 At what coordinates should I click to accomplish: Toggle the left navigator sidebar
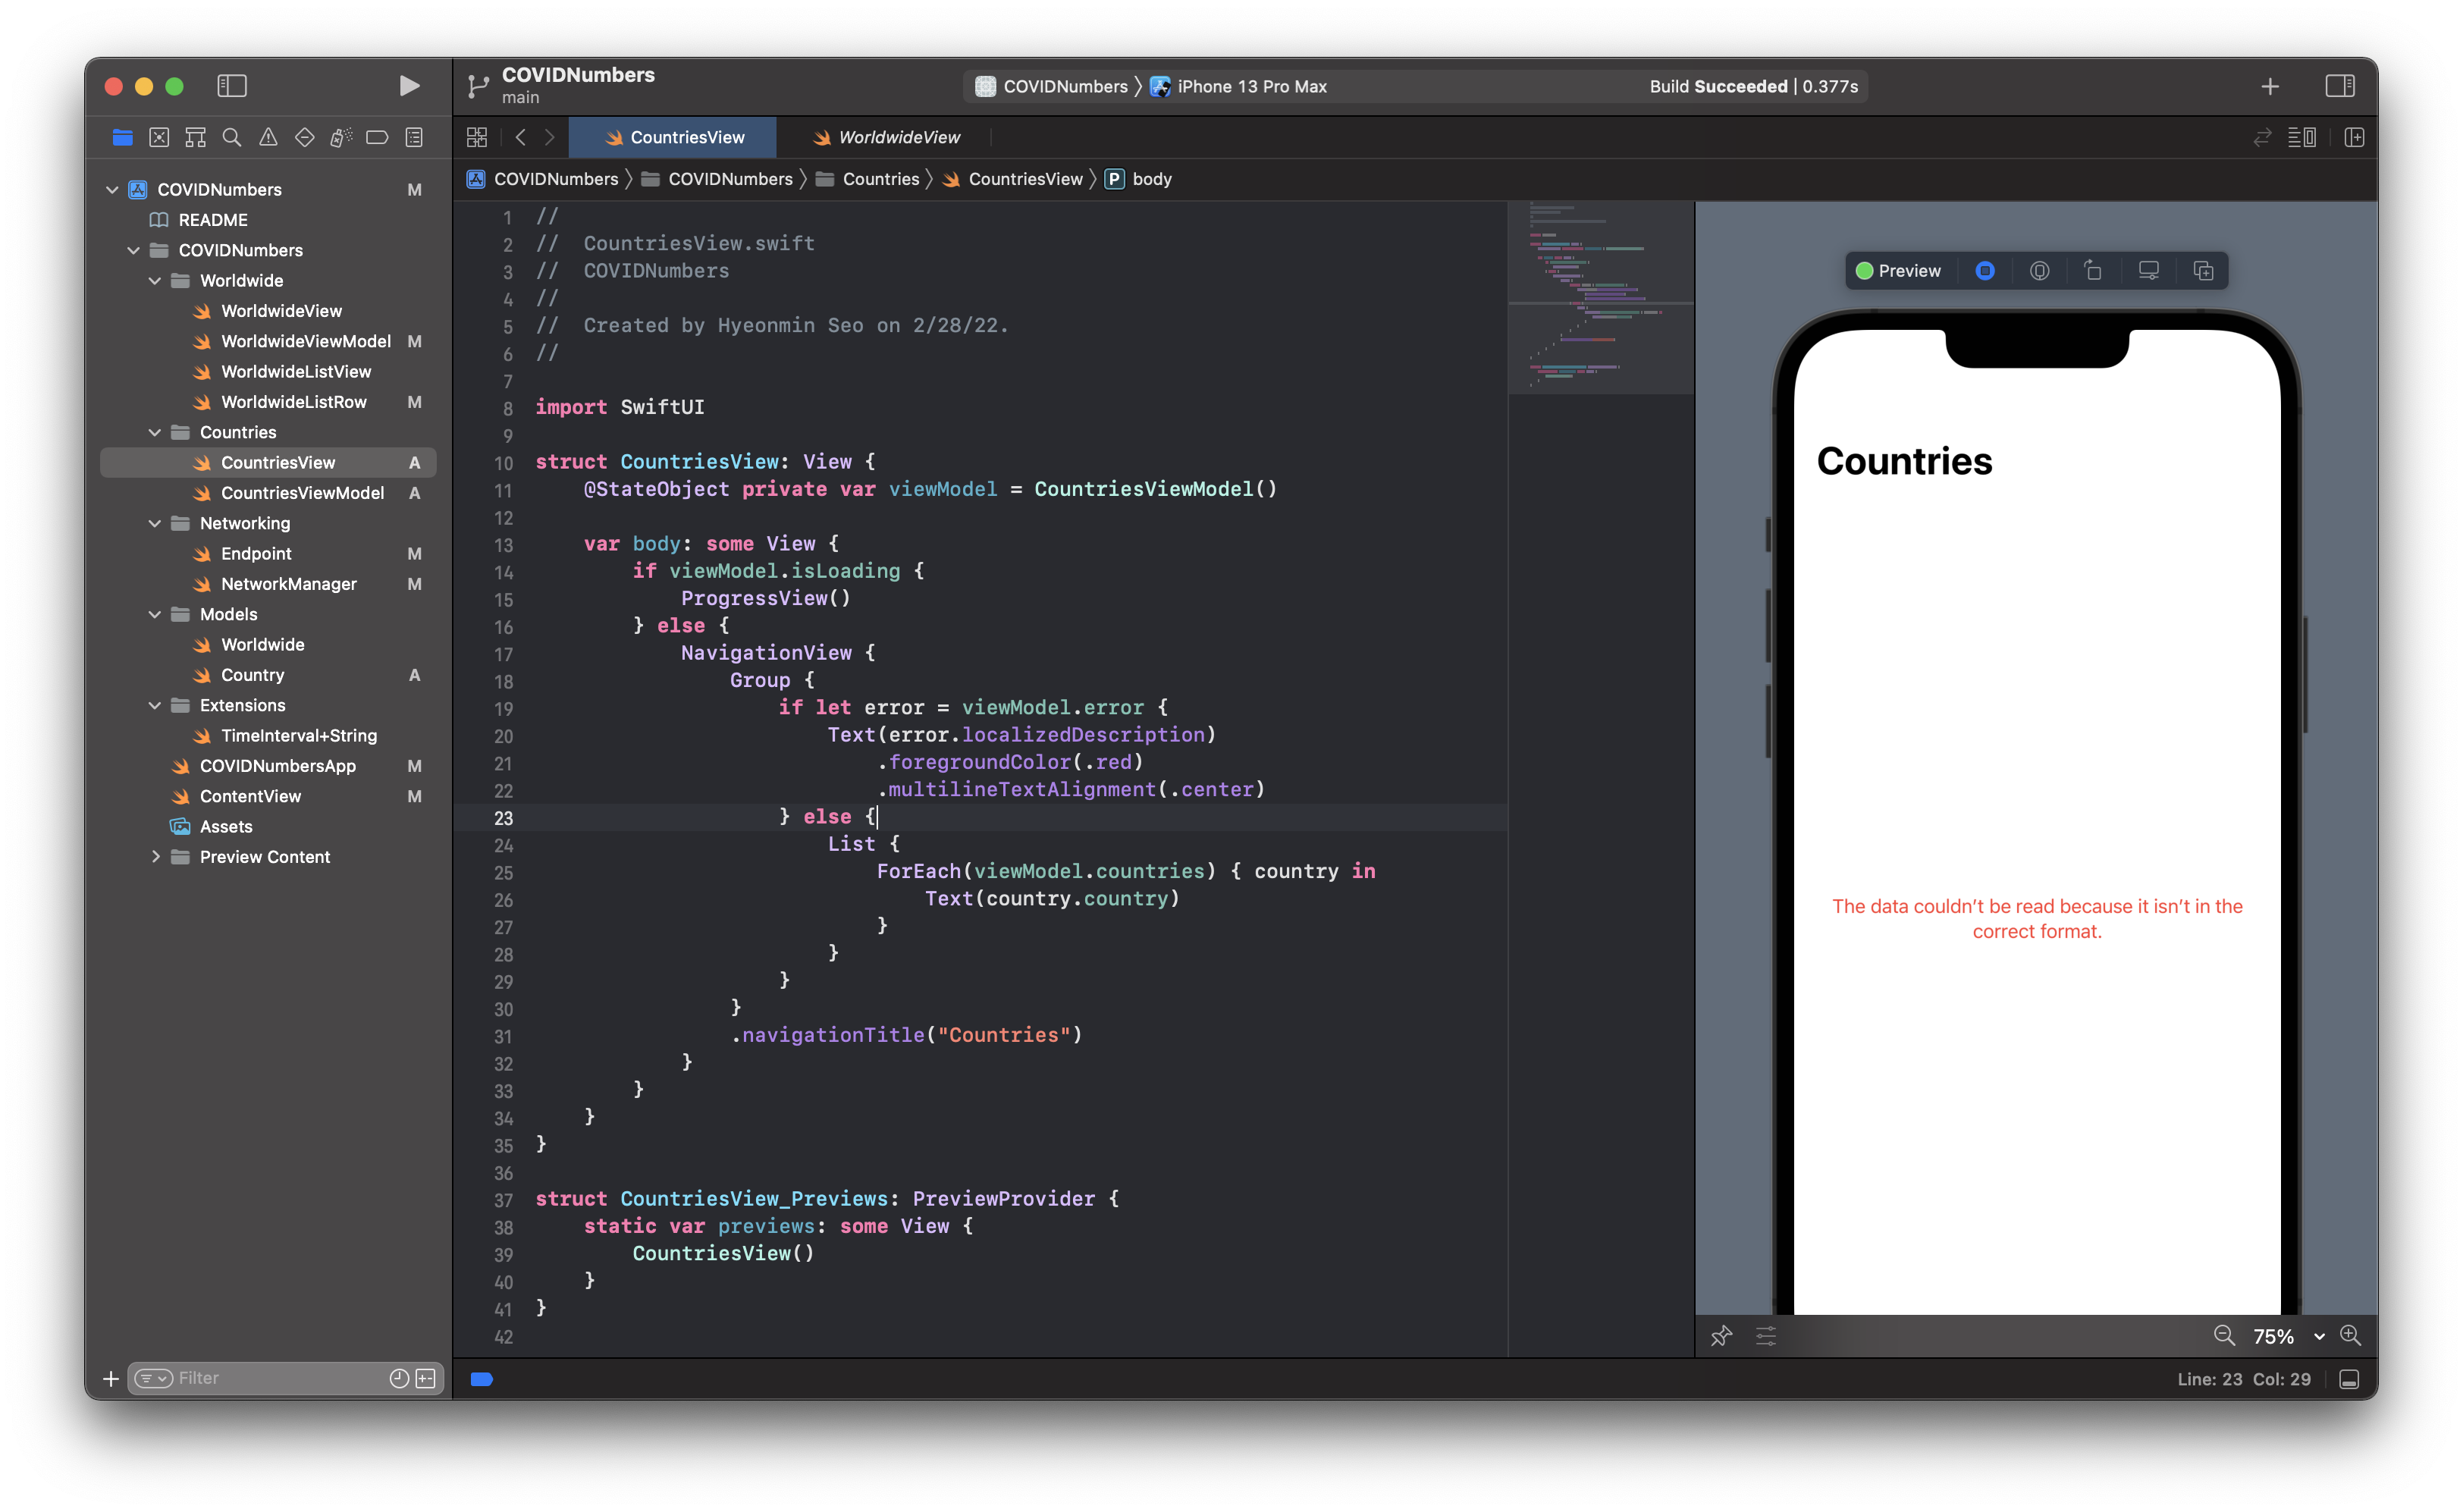[x=232, y=86]
